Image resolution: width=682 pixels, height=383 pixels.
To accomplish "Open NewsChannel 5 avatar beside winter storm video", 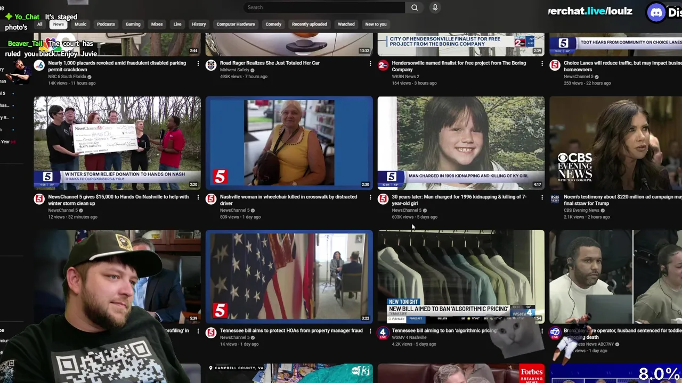I will click(39, 199).
